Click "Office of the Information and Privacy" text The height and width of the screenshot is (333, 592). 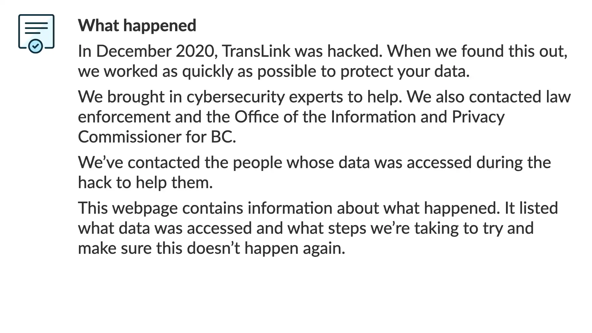tap(369, 117)
